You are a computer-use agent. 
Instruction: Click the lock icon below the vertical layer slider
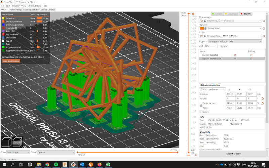point(189,155)
